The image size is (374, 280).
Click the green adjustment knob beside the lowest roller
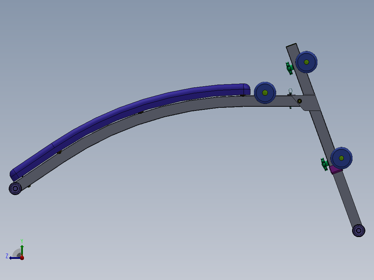(x=324, y=164)
